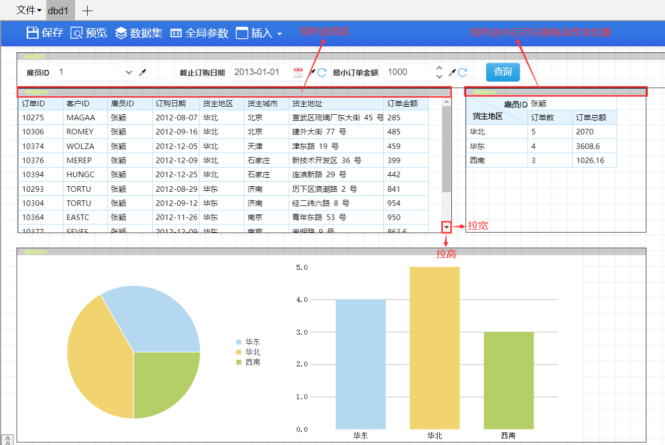Open the 雇员ID dropdown list
Viewport: 665px width, 445px height.
(x=129, y=72)
